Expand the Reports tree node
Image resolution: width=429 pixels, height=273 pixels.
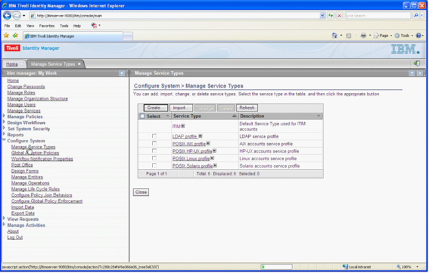[x=4, y=134]
